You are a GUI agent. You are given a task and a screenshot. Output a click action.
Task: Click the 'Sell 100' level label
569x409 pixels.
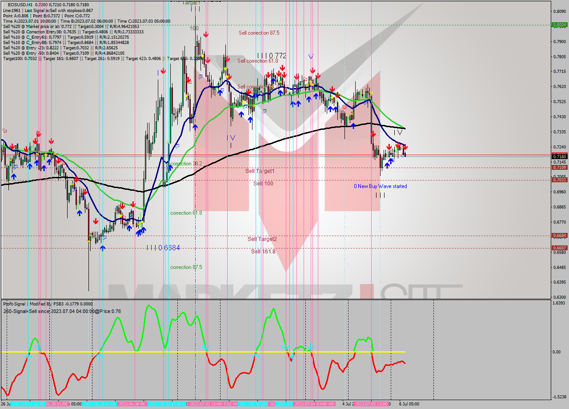(263, 184)
